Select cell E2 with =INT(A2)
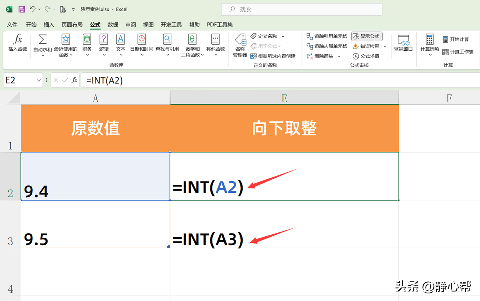The image size is (480, 301). coord(284,176)
